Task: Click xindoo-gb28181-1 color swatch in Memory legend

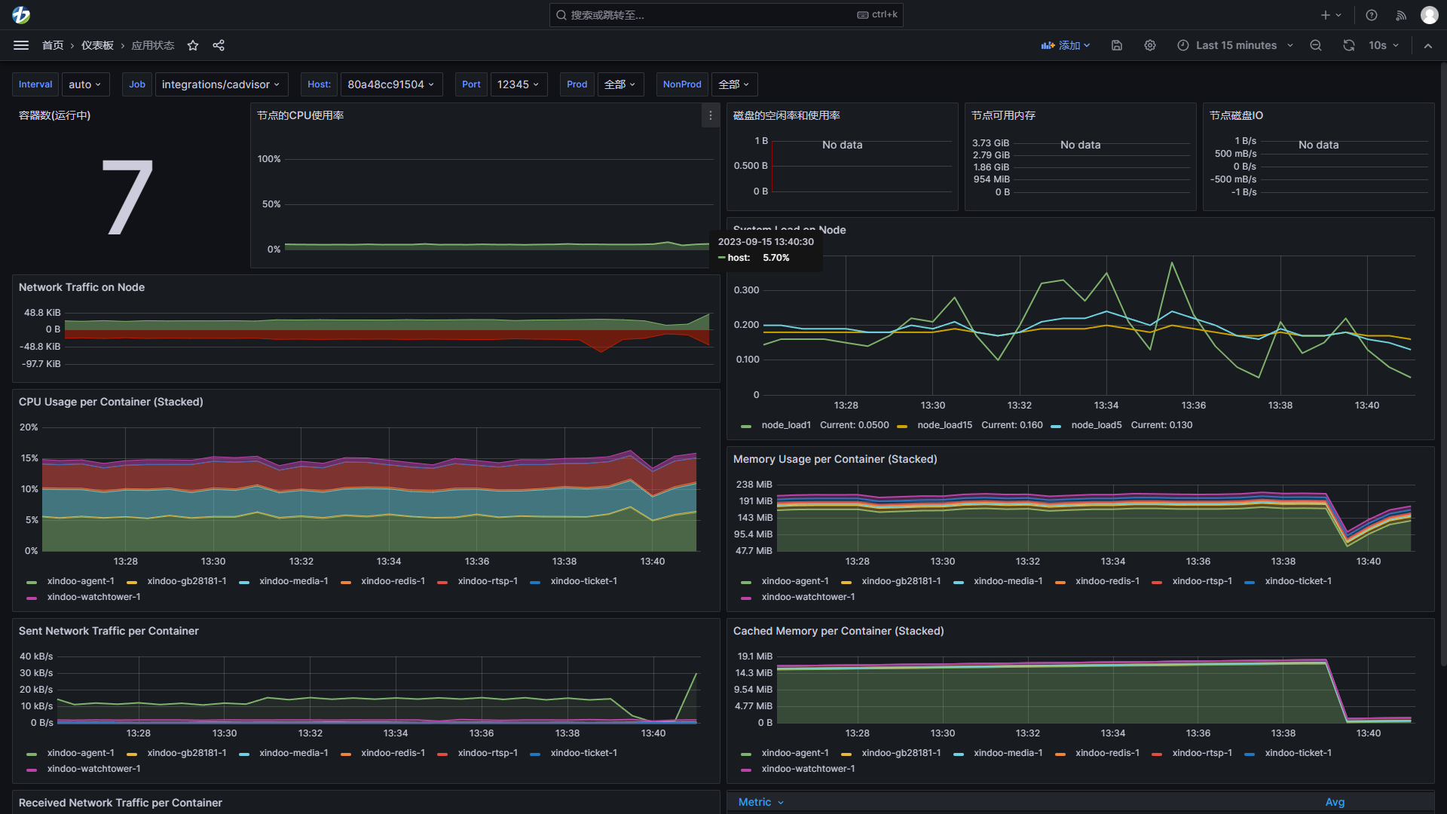Action: pyautogui.click(x=846, y=582)
